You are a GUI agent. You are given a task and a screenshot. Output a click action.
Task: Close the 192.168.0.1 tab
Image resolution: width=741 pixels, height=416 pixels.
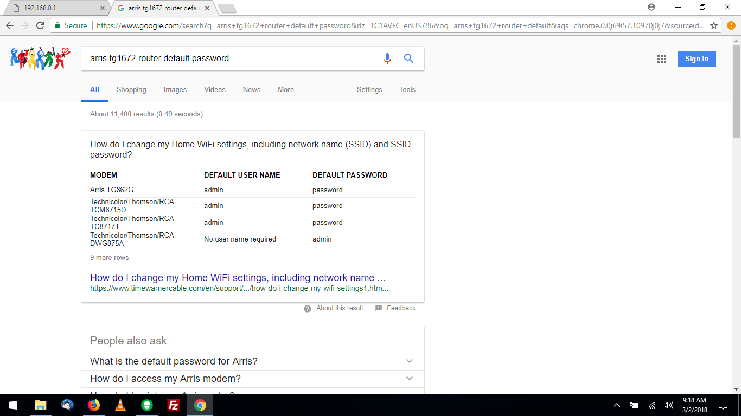click(103, 8)
